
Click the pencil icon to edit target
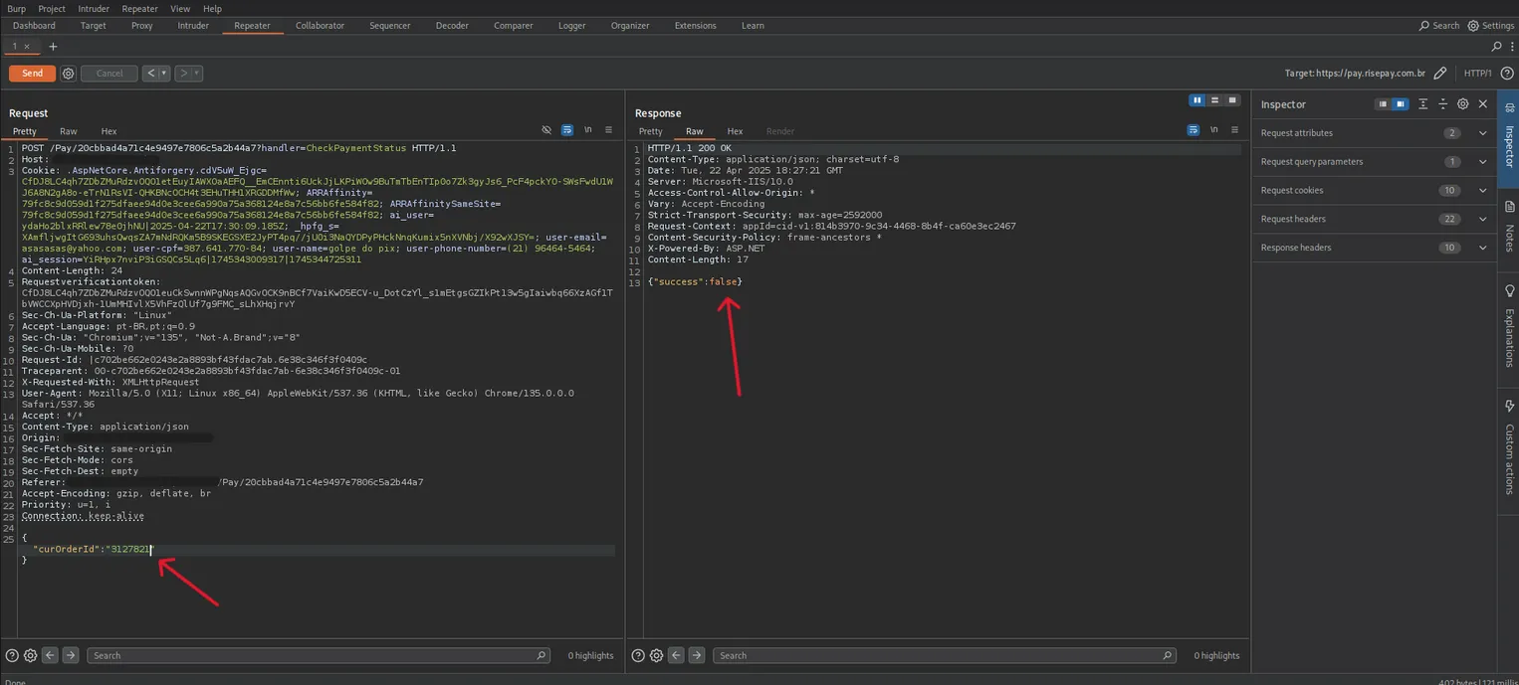pos(1439,74)
